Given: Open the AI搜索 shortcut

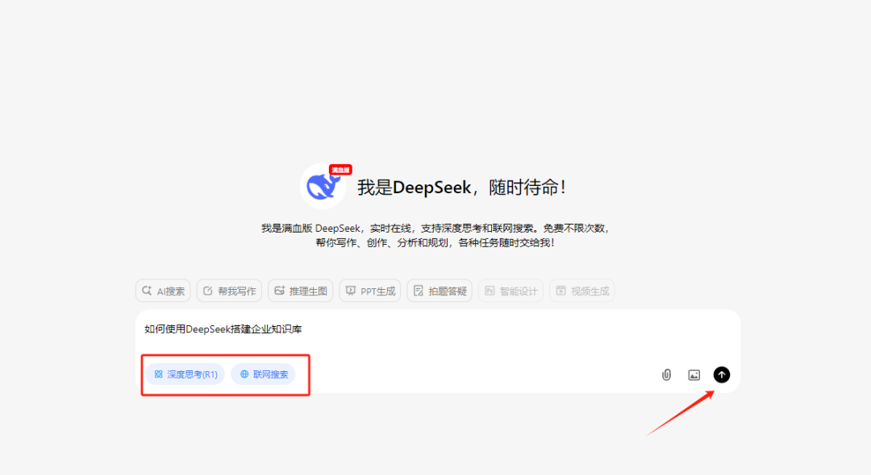Looking at the screenshot, I should tap(163, 291).
